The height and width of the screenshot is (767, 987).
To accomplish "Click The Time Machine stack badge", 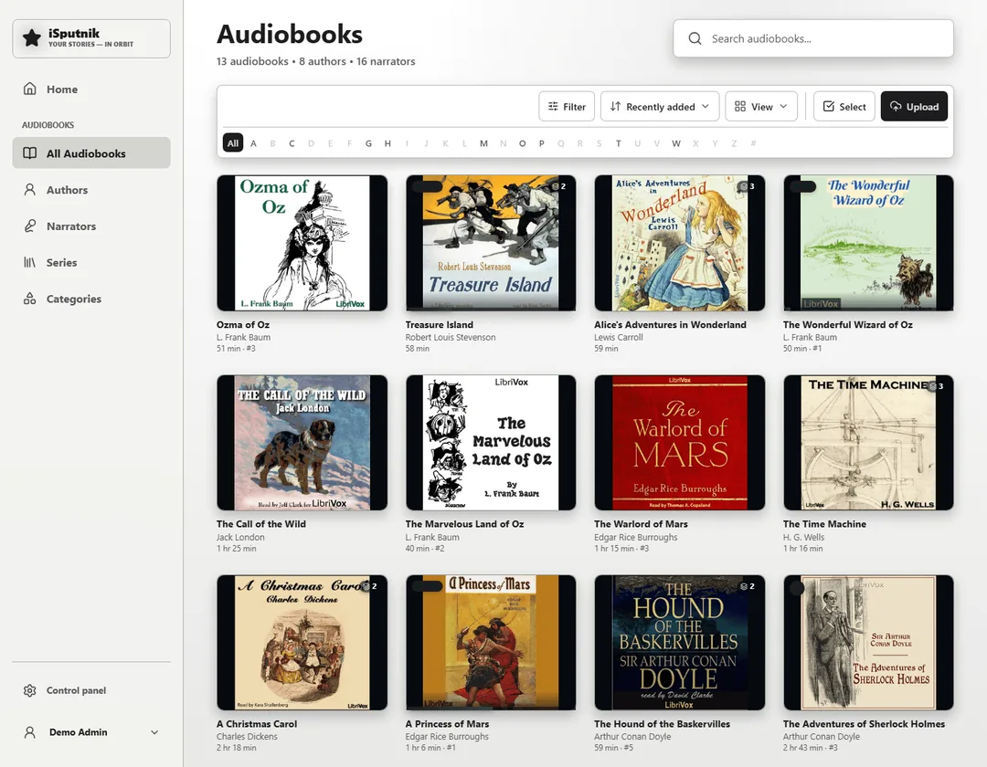I will point(937,386).
